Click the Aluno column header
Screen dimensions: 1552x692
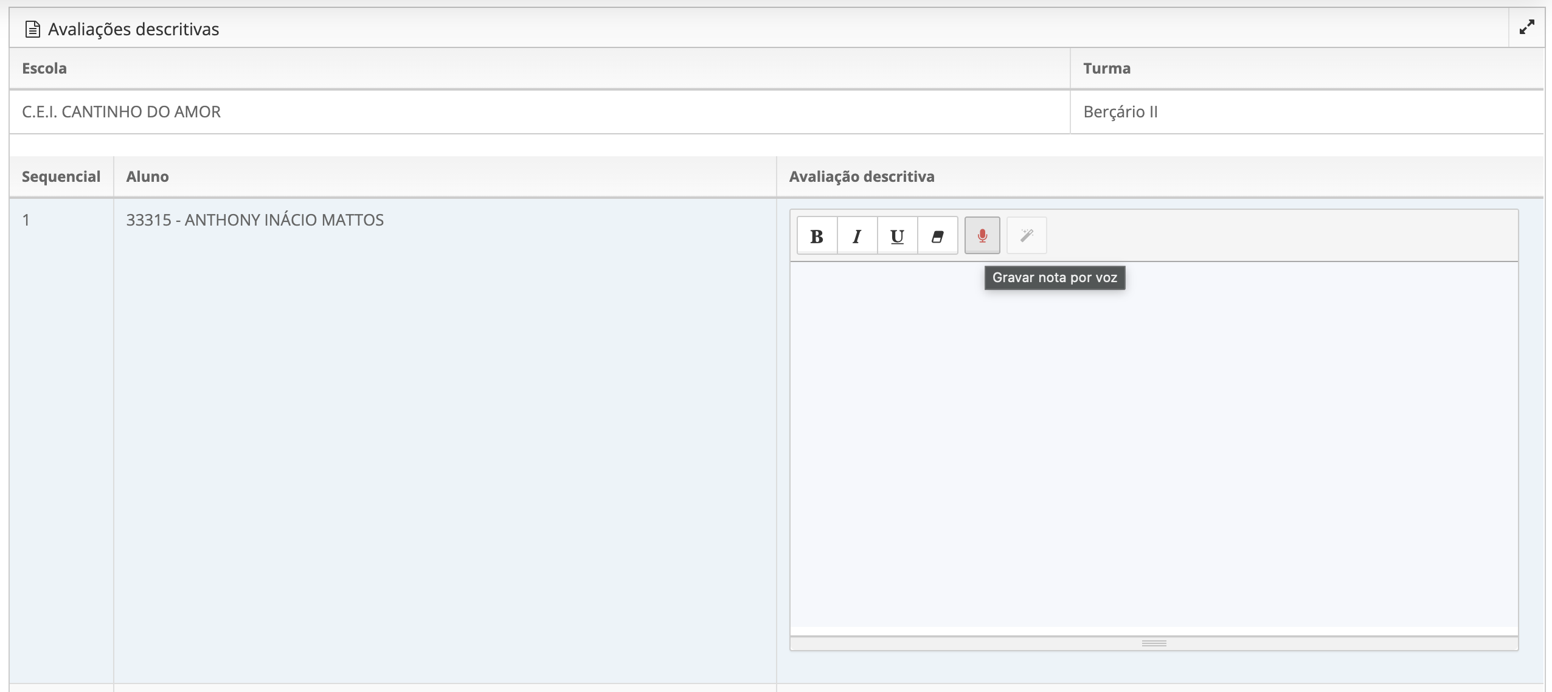coord(147,177)
